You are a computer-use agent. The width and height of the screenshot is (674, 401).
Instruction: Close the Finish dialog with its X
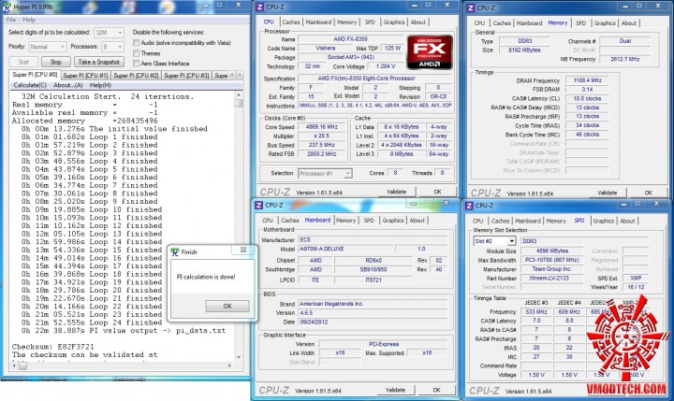(x=243, y=250)
